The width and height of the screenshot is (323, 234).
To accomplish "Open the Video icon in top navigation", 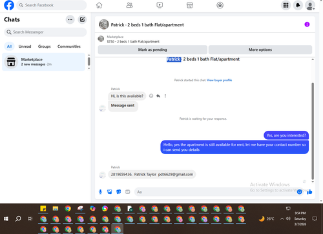I will point(160,5).
